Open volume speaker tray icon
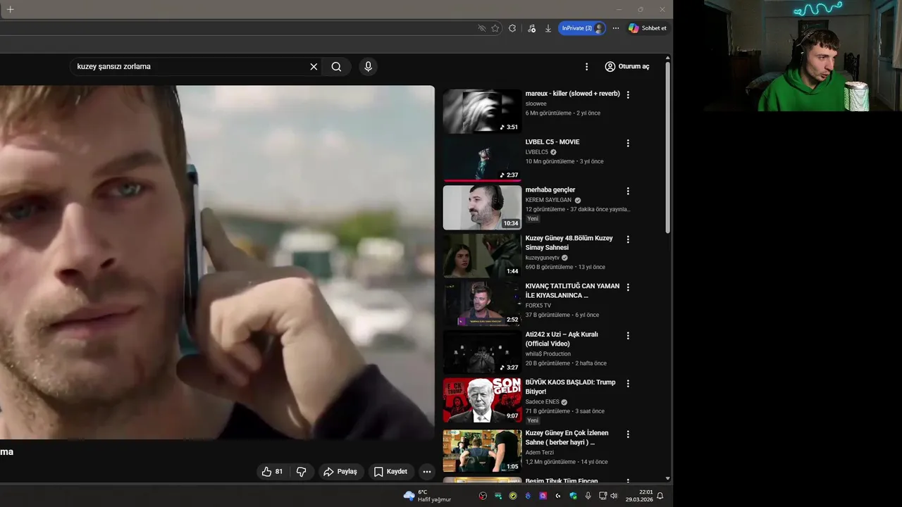The width and height of the screenshot is (902, 507). (614, 496)
